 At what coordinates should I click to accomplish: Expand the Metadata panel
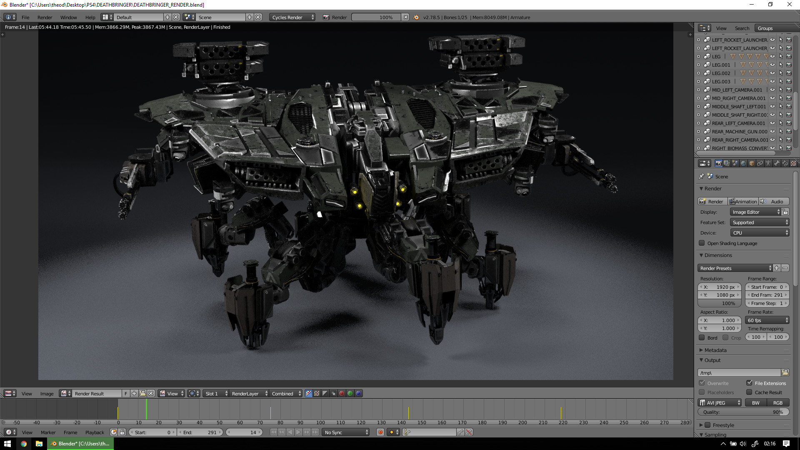(701, 350)
